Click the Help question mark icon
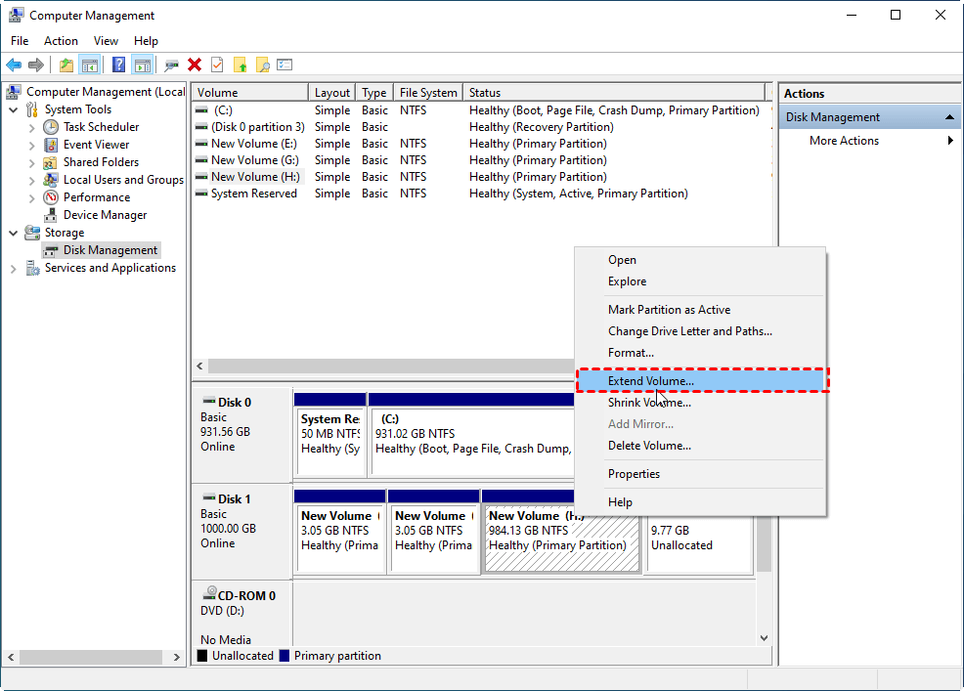This screenshot has width=964, height=691. (x=119, y=65)
